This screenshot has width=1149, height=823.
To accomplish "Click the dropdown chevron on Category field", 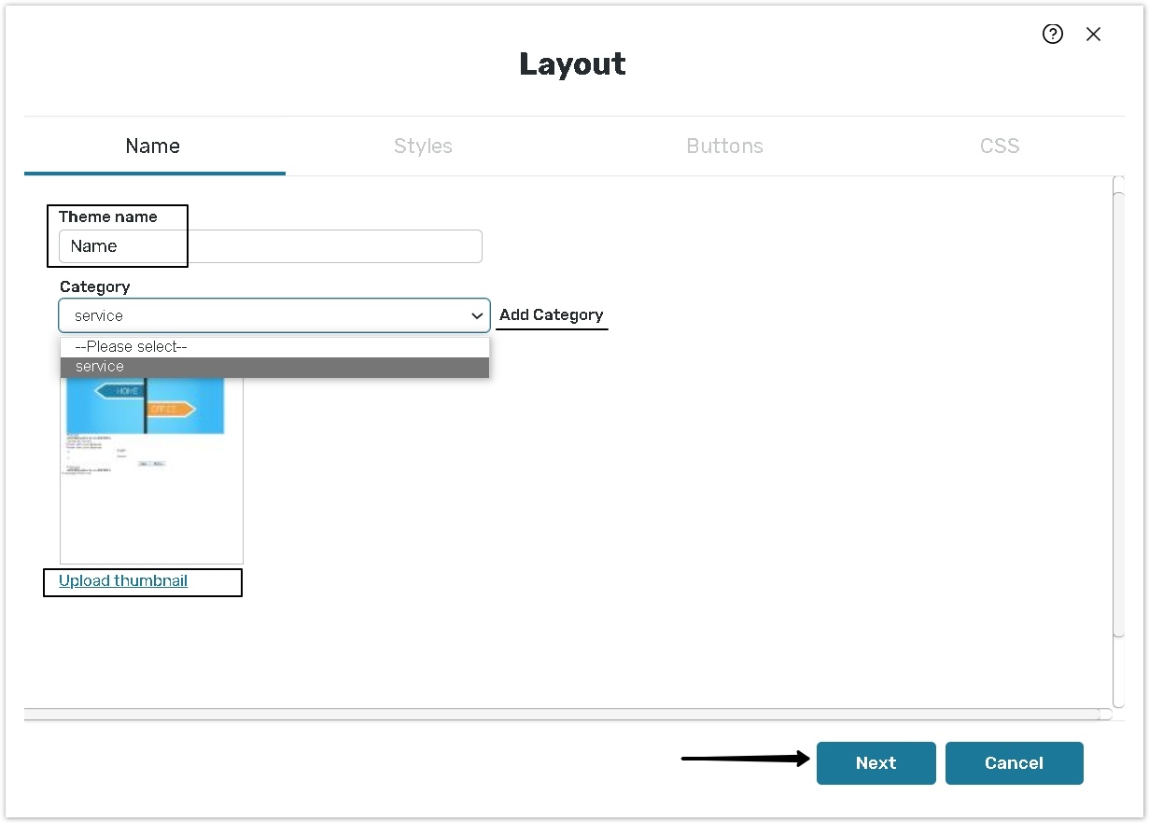I will [477, 315].
